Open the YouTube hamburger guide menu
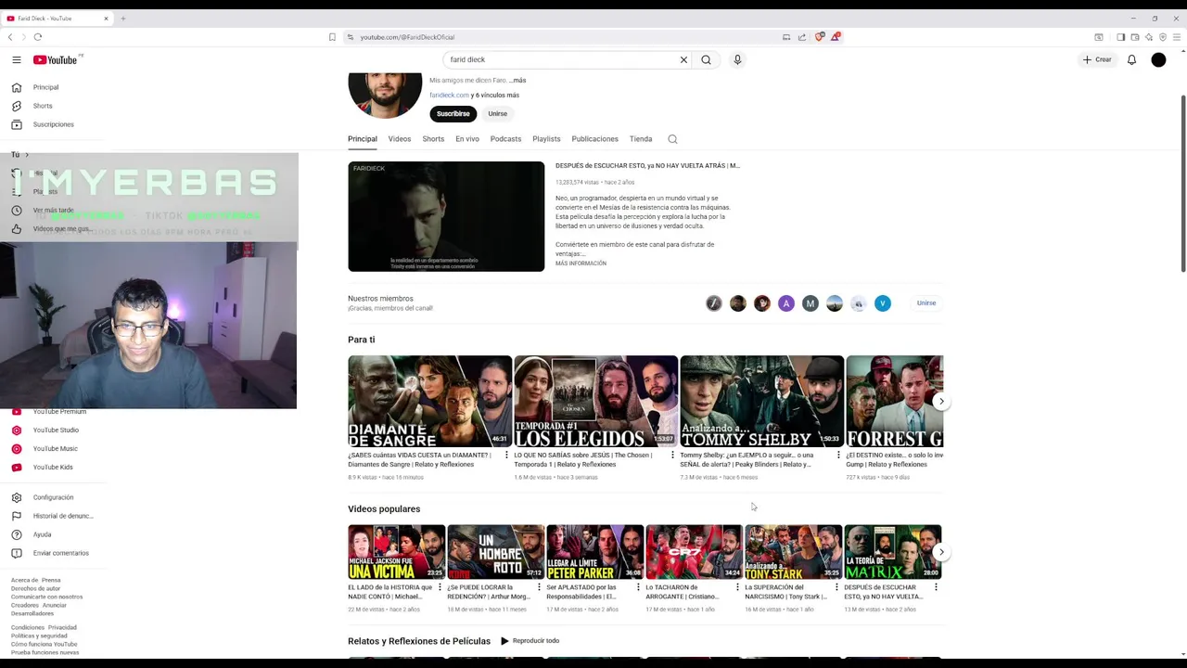 pos(17,59)
